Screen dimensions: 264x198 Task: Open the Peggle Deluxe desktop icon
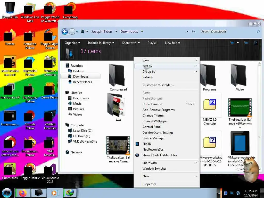point(30,171)
